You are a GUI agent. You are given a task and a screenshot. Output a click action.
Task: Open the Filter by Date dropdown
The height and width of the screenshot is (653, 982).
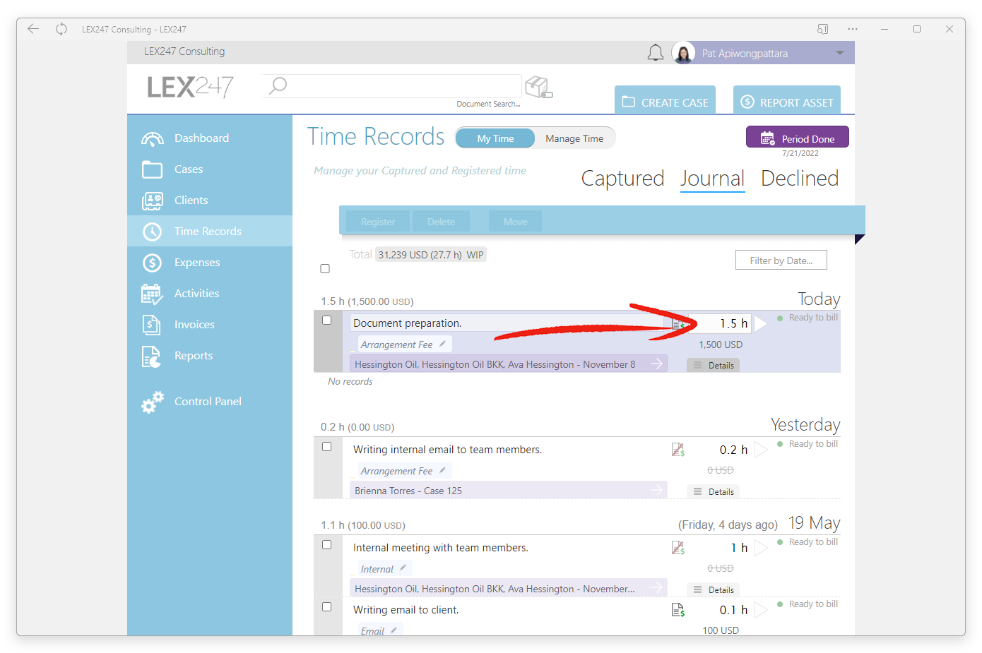(x=781, y=260)
